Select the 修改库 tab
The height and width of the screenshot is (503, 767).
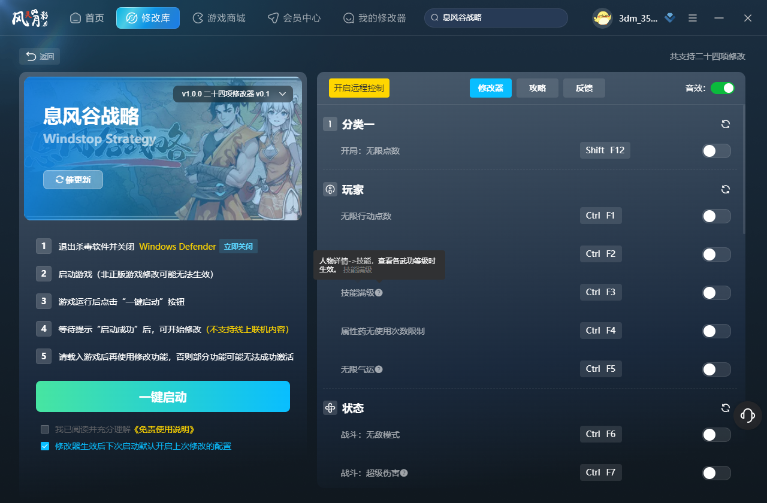(148, 18)
